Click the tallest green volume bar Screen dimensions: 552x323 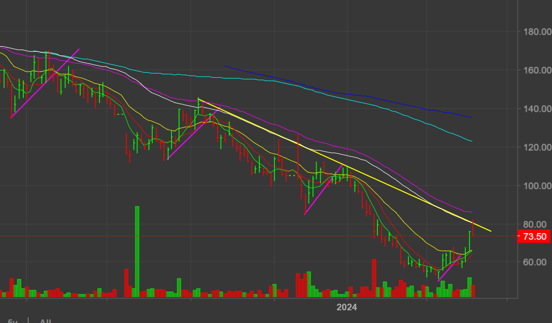[x=137, y=251]
